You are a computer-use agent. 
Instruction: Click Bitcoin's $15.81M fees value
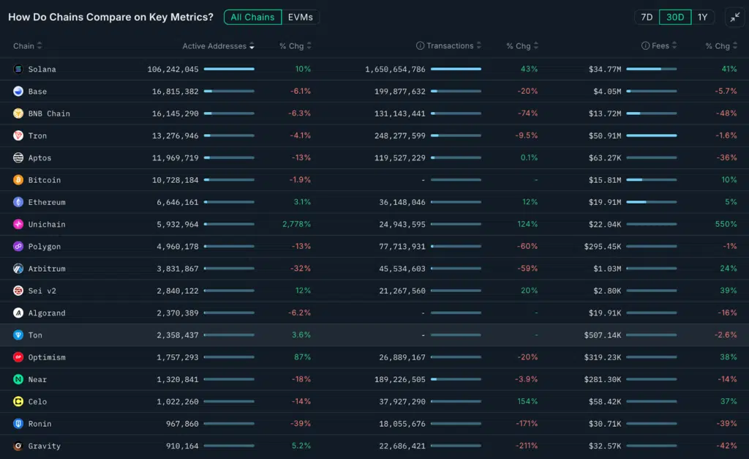pos(605,180)
